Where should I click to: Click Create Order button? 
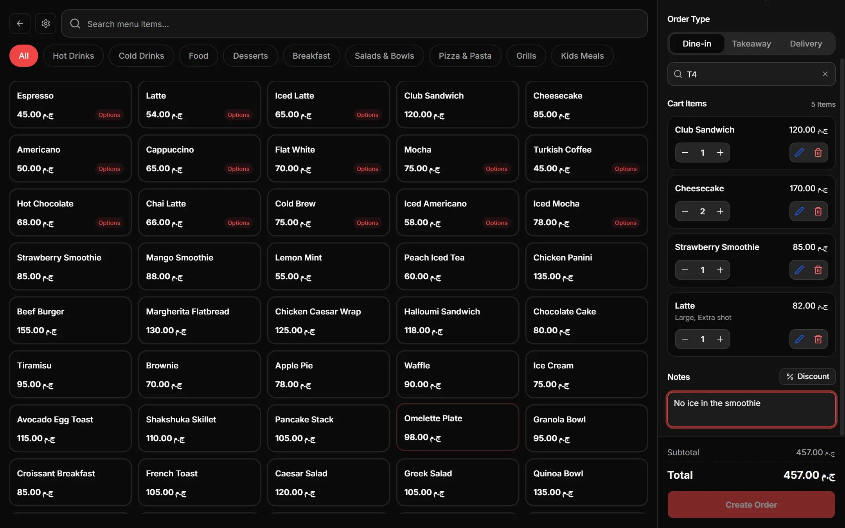point(751,505)
